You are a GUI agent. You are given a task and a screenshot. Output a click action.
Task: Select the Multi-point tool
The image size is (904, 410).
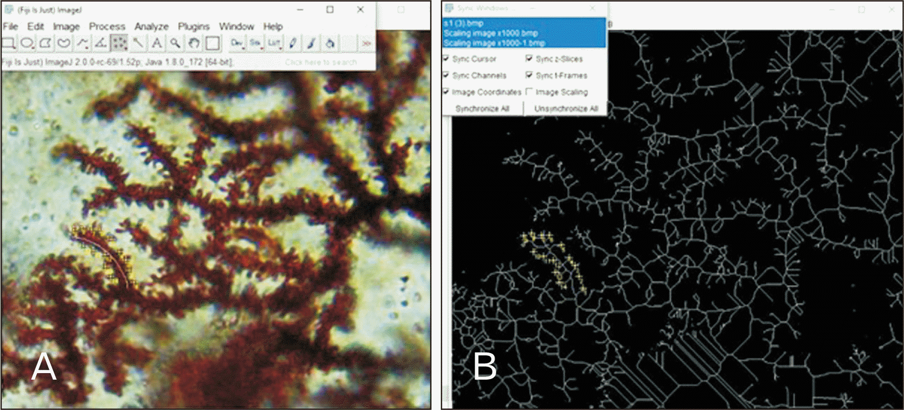coord(119,43)
